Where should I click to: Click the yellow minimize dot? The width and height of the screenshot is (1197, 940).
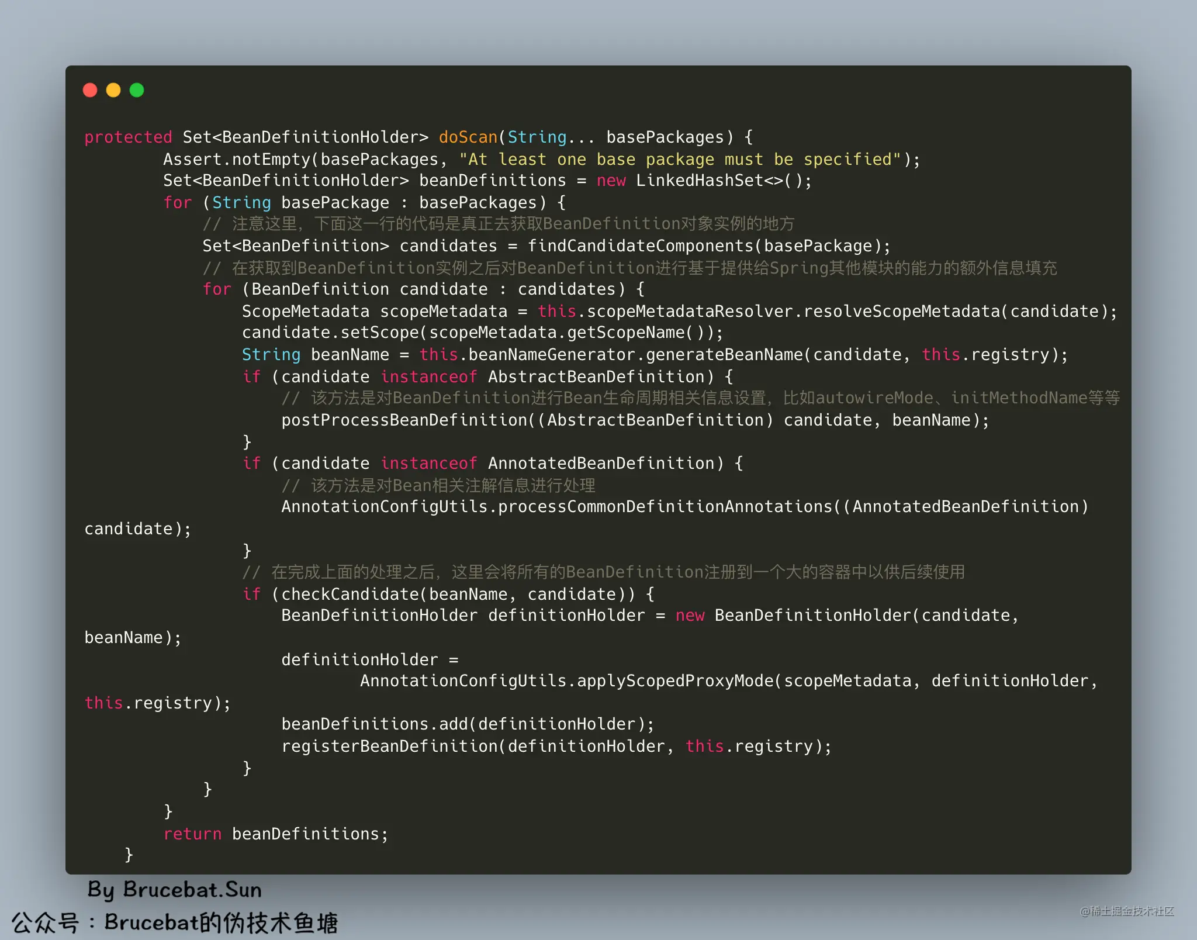pyautogui.click(x=113, y=90)
